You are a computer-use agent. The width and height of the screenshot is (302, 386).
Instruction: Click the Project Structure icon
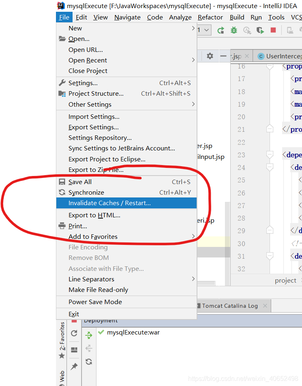click(62, 94)
